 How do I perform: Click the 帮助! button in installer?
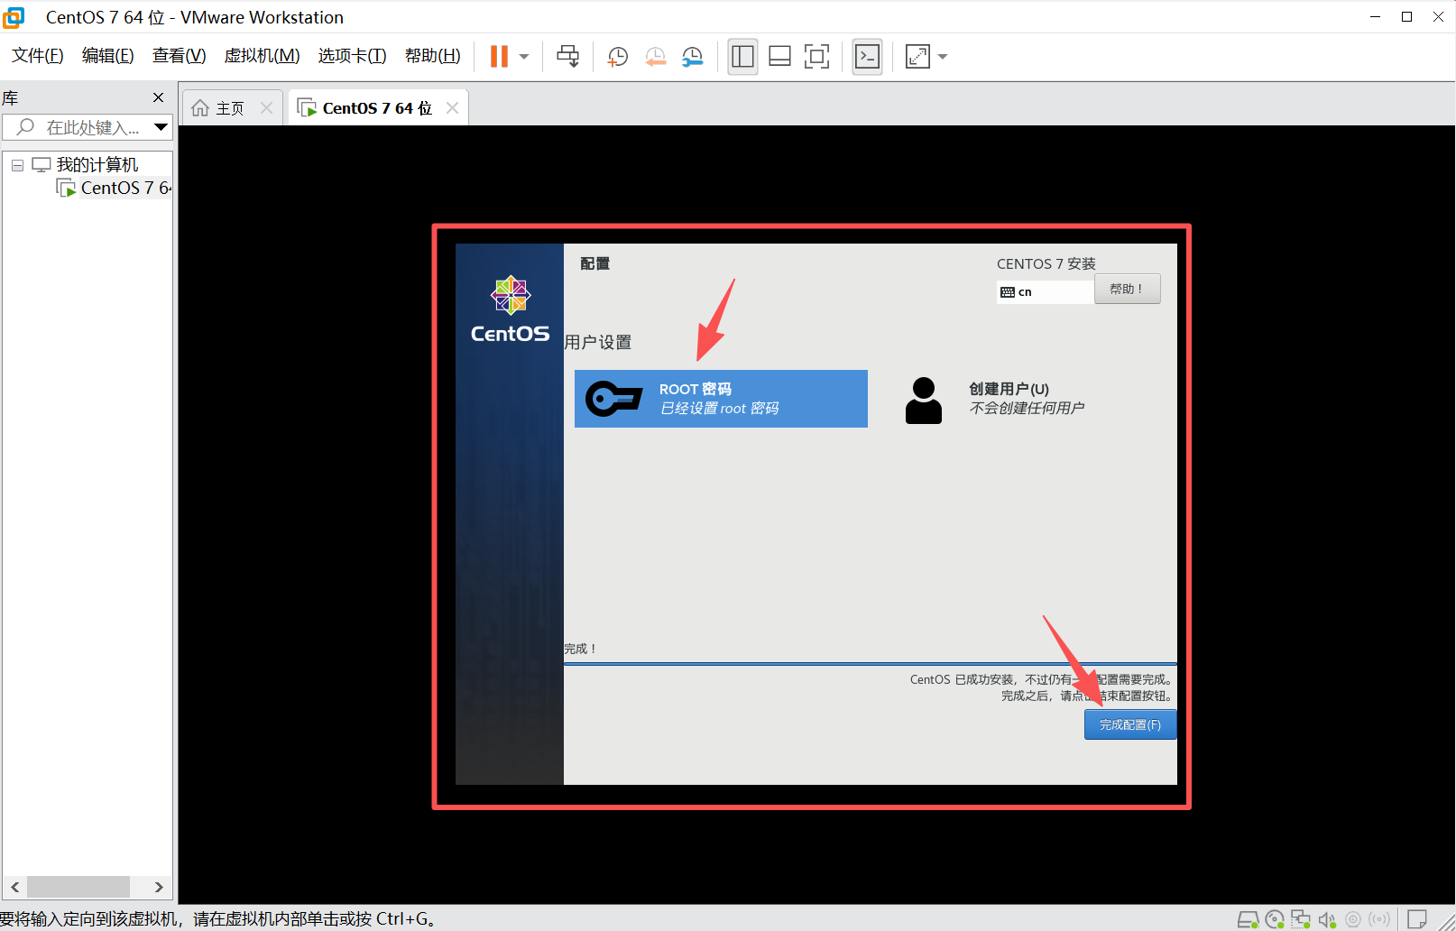[x=1127, y=290]
